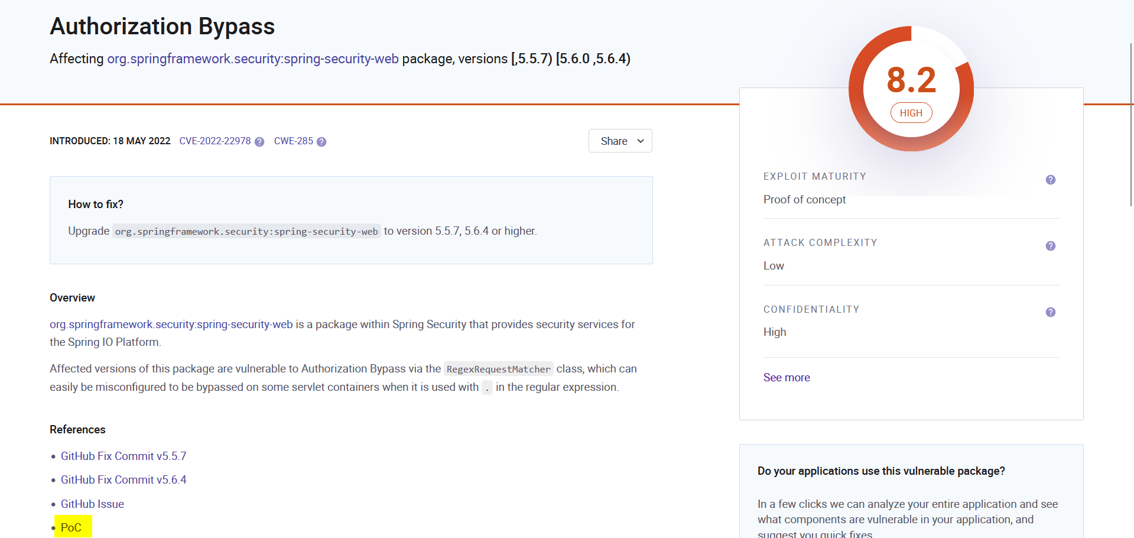Click the help icon beside CVE-2022-22978
The width and height of the screenshot is (1134, 538).
click(x=259, y=142)
